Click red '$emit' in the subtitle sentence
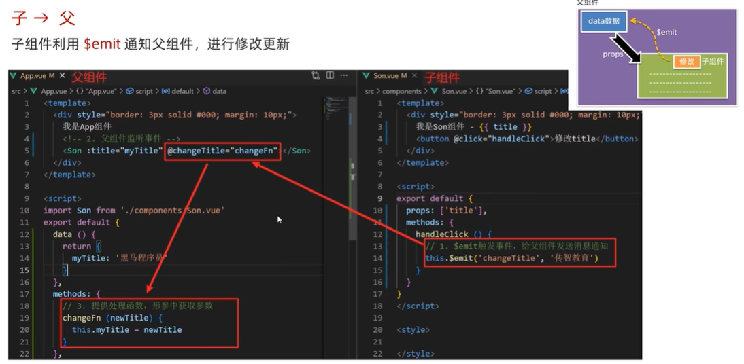Screen dimensions: 744x364 pyautogui.click(x=102, y=44)
